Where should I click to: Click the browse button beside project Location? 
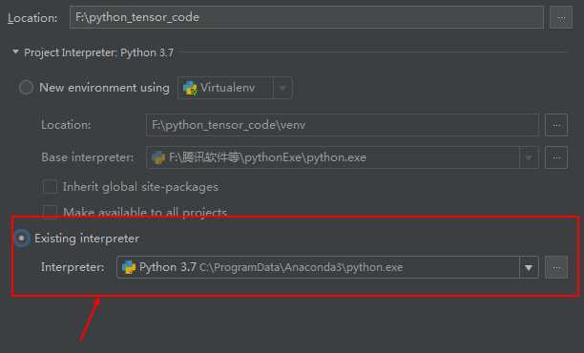pos(561,17)
